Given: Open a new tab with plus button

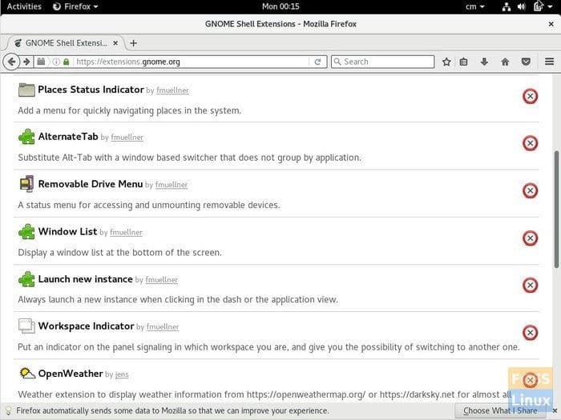Looking at the screenshot, I should (x=134, y=42).
